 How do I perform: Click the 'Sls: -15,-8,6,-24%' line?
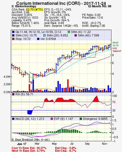coord(57,15)
